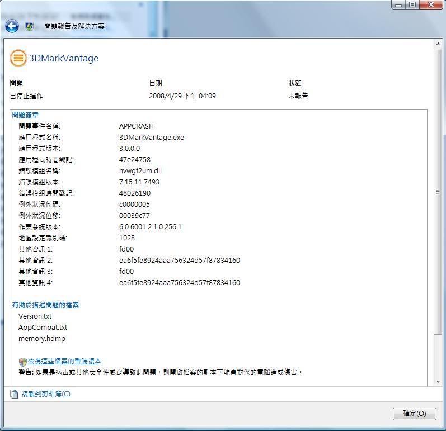Select application timestamp 47e24758

[134, 160]
